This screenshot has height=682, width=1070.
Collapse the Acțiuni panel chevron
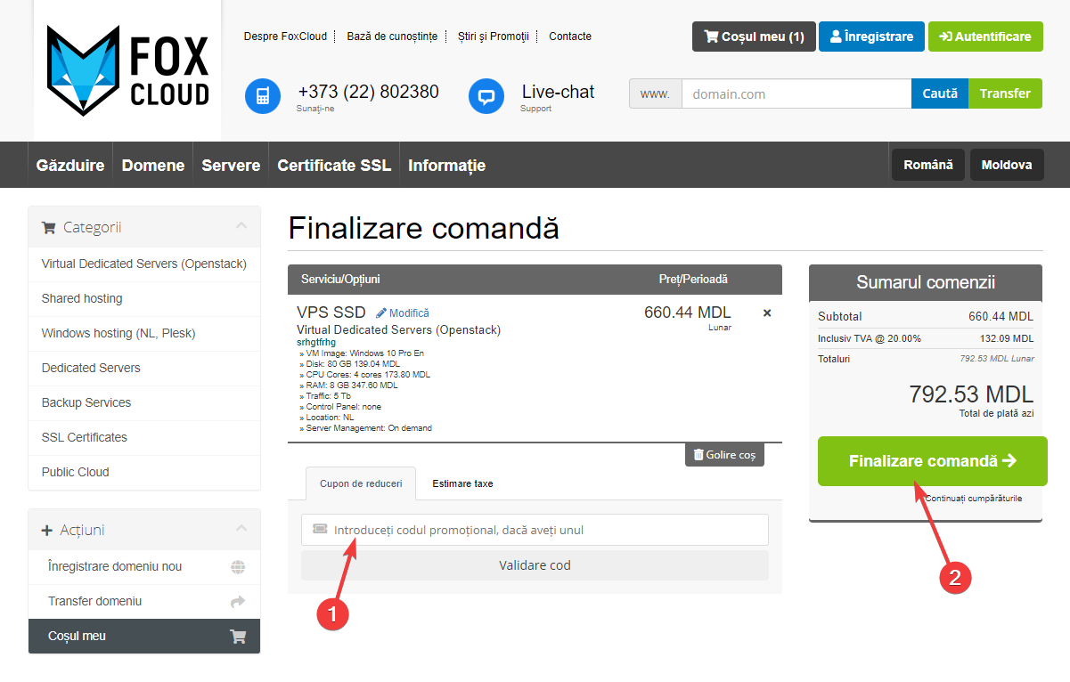tap(241, 529)
